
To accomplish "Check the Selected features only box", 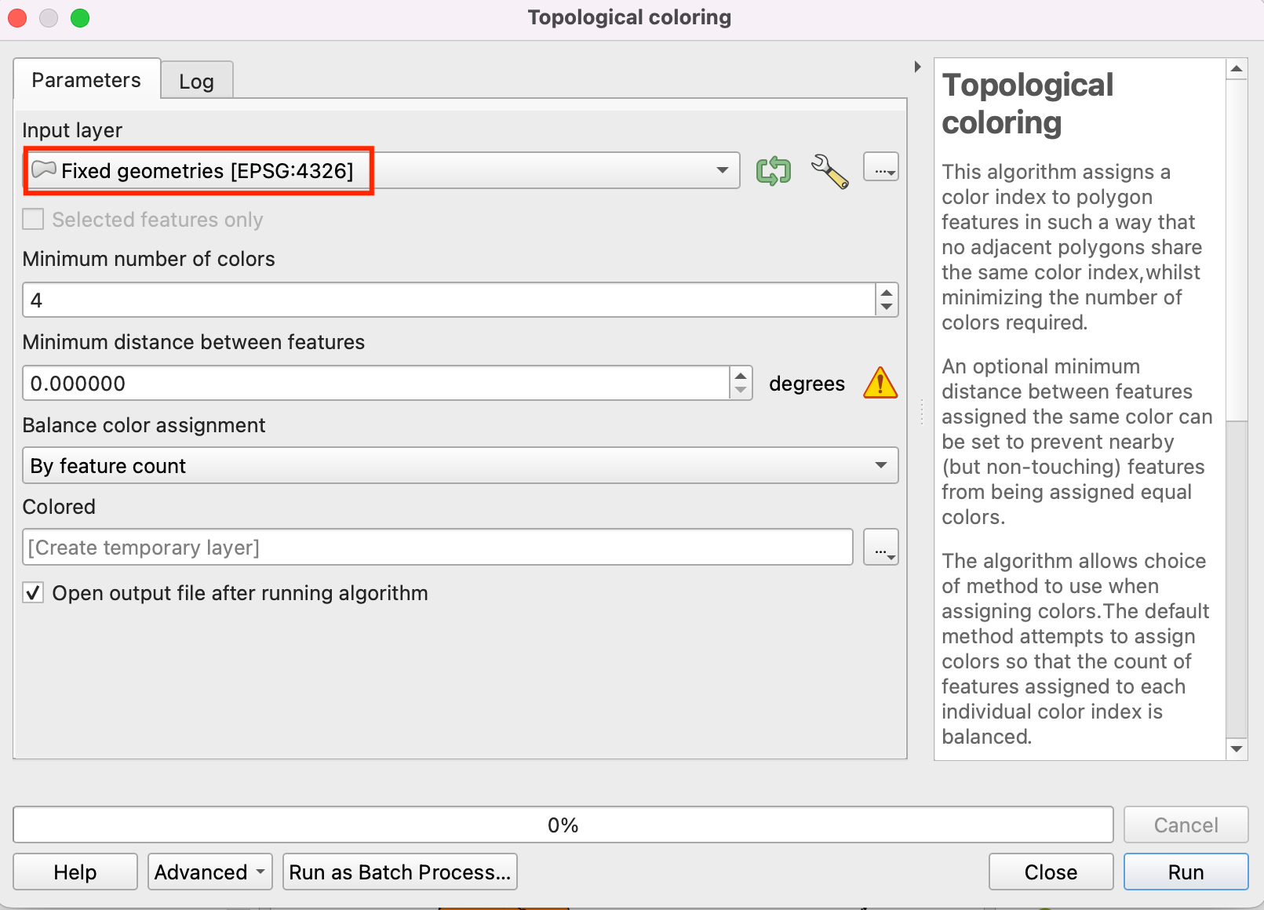I will (x=33, y=220).
